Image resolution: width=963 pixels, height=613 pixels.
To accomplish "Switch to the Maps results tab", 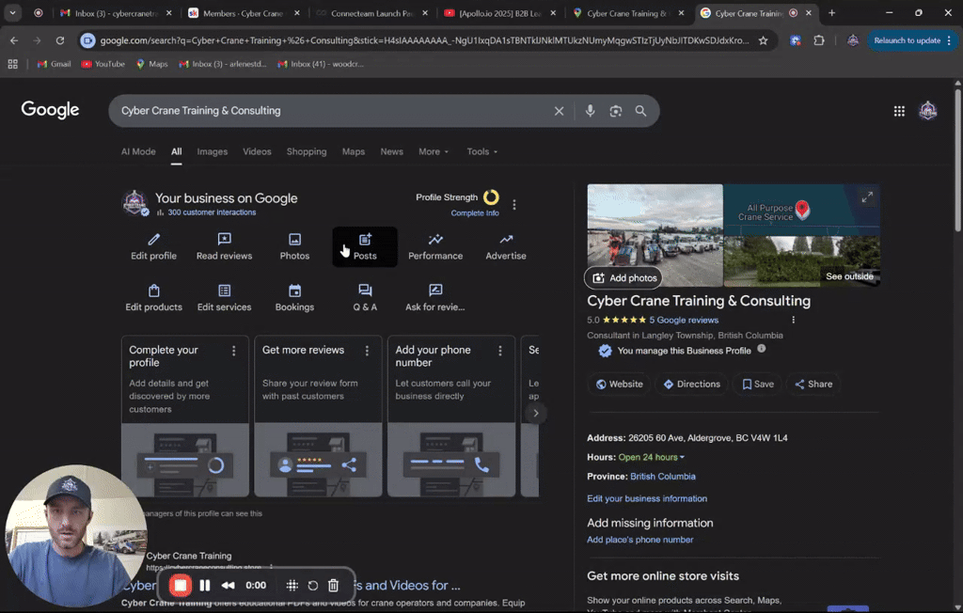I will click(354, 151).
